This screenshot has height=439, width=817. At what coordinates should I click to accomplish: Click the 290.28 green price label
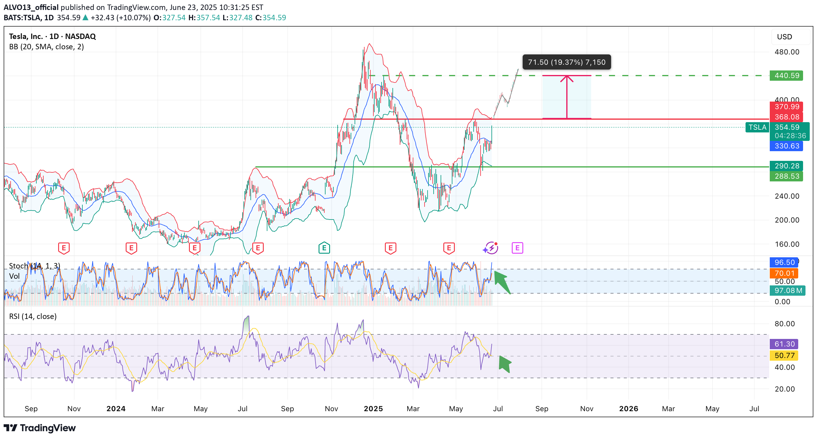point(786,166)
